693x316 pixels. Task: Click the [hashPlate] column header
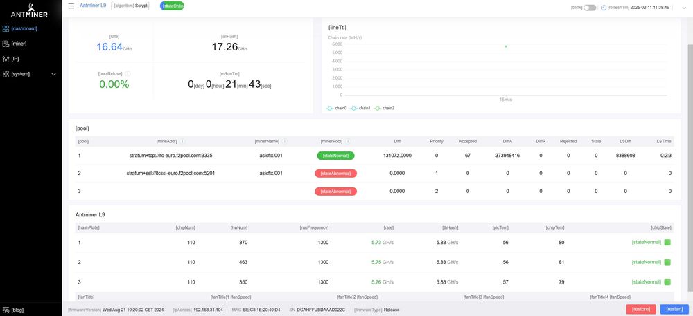[89, 228]
